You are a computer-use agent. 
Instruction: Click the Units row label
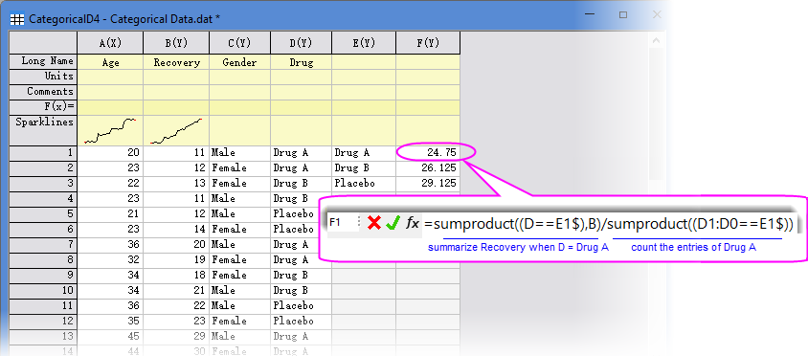click(43, 77)
